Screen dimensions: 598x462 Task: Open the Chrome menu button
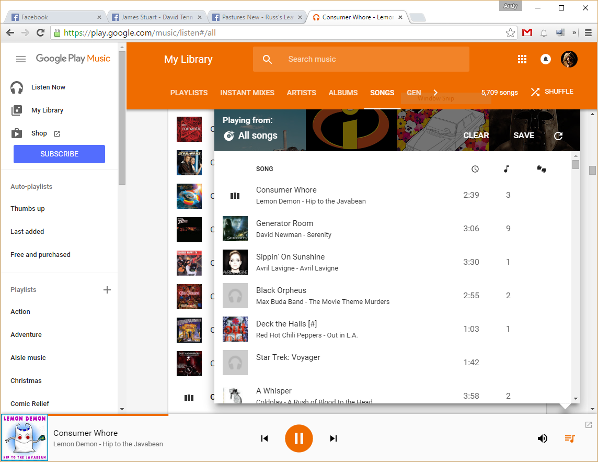tap(589, 33)
